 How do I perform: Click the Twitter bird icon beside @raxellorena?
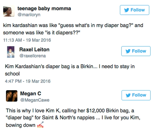pyautogui.click(x=128, y=51)
